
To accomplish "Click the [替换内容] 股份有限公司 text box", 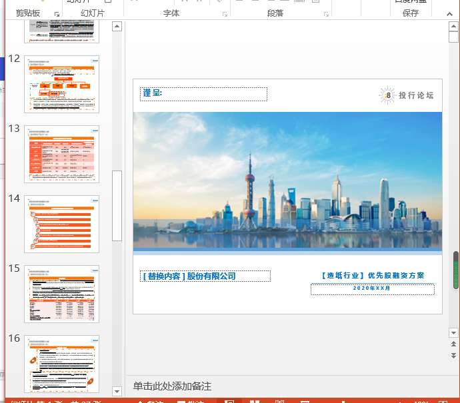I will [x=205, y=276].
